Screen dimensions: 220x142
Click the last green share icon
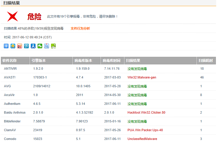(53, 46)
